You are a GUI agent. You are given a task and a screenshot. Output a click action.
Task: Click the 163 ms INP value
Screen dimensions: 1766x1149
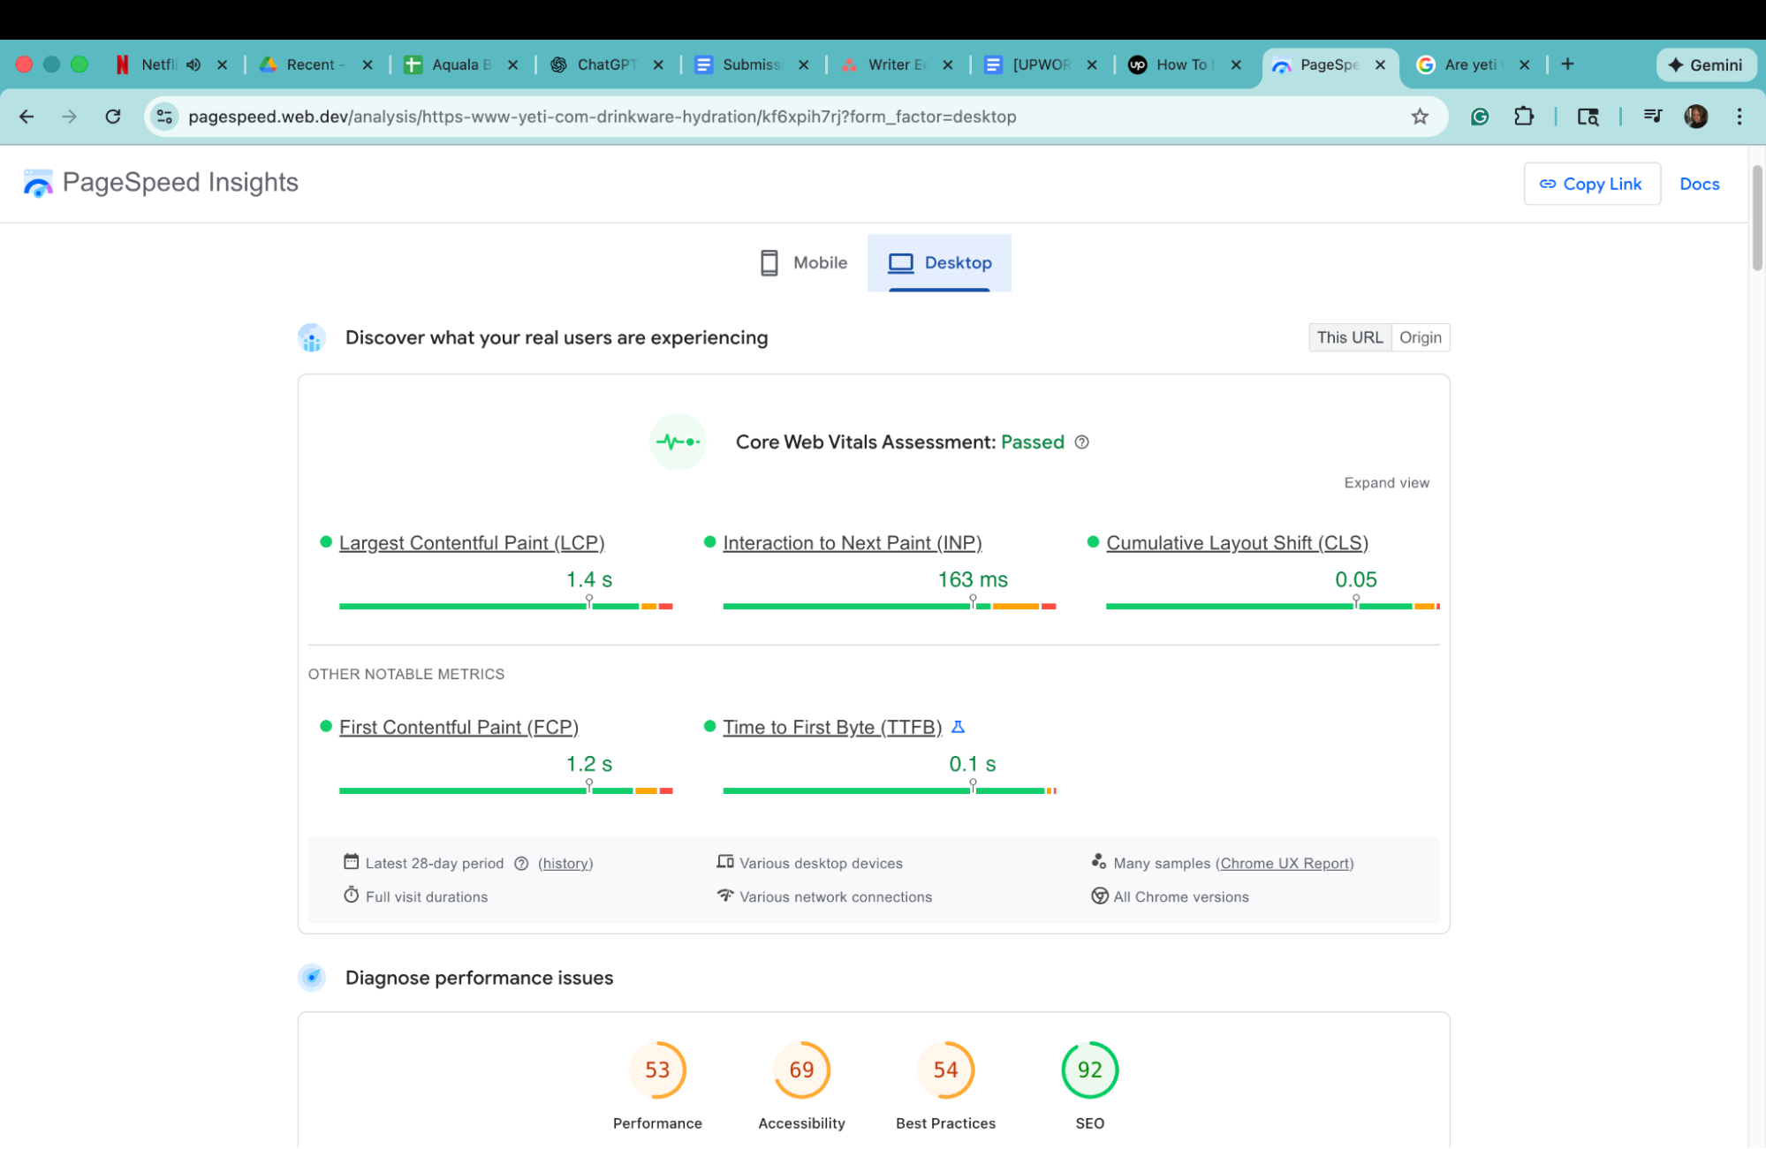coord(972,579)
